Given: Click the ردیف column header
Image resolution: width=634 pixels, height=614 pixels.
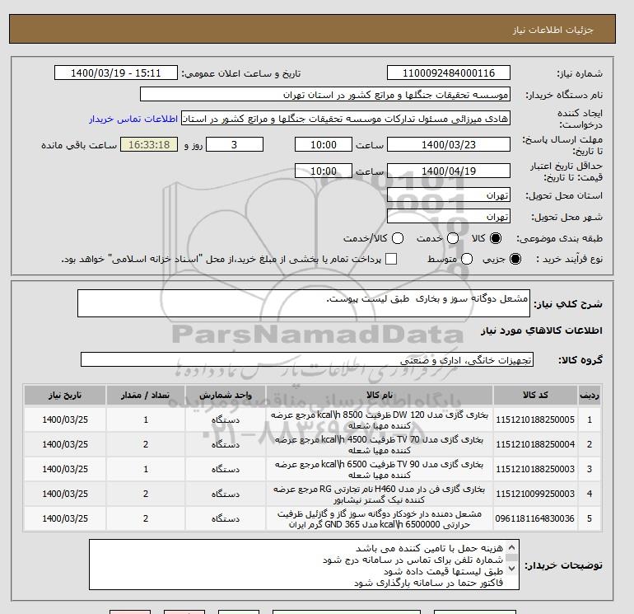Looking at the screenshot, I should pyautogui.click(x=589, y=395).
